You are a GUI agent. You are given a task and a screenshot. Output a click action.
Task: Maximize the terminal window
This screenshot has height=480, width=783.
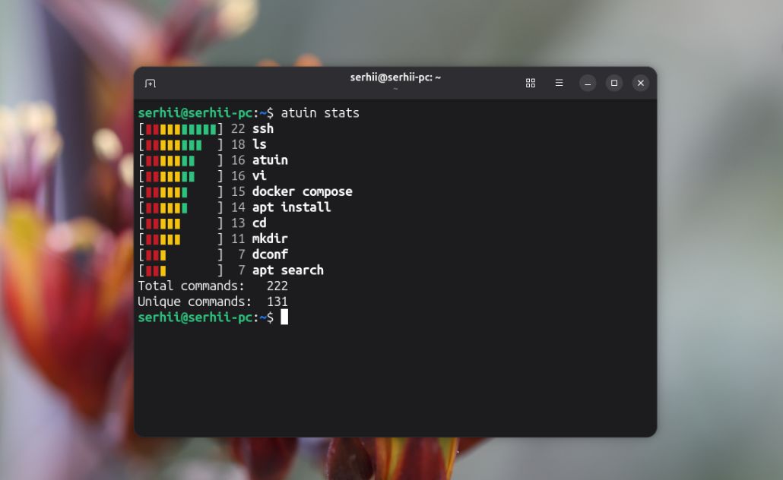point(614,83)
